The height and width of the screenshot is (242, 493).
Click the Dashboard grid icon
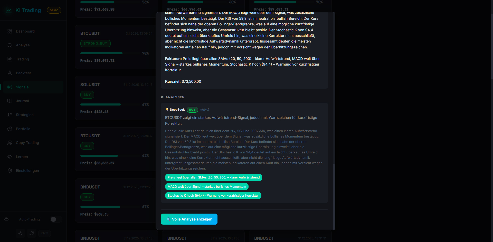click(x=10, y=31)
